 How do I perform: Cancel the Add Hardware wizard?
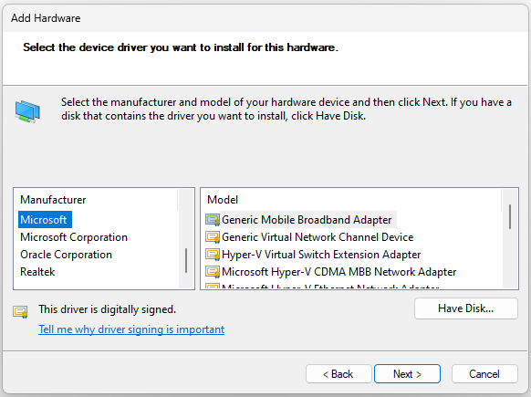(x=484, y=374)
